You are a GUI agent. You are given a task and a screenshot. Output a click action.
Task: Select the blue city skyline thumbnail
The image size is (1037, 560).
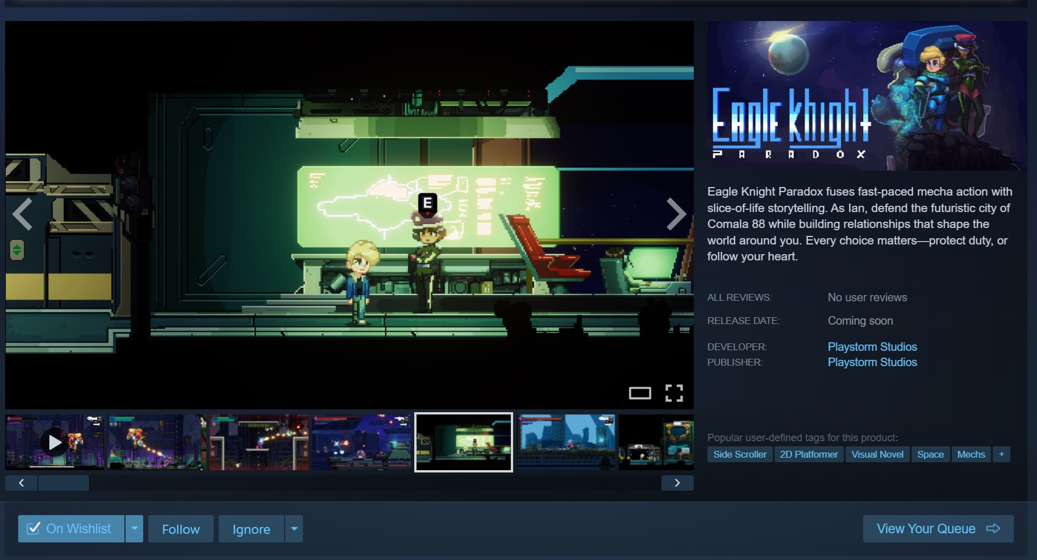point(566,442)
